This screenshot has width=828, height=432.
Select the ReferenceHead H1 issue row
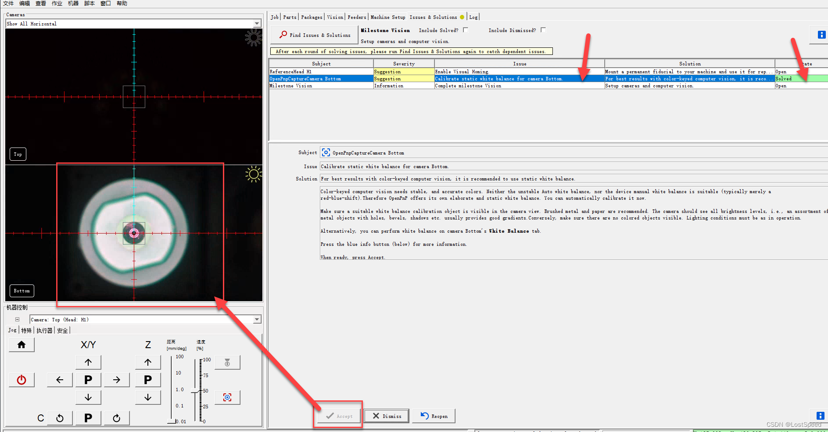[548, 72]
